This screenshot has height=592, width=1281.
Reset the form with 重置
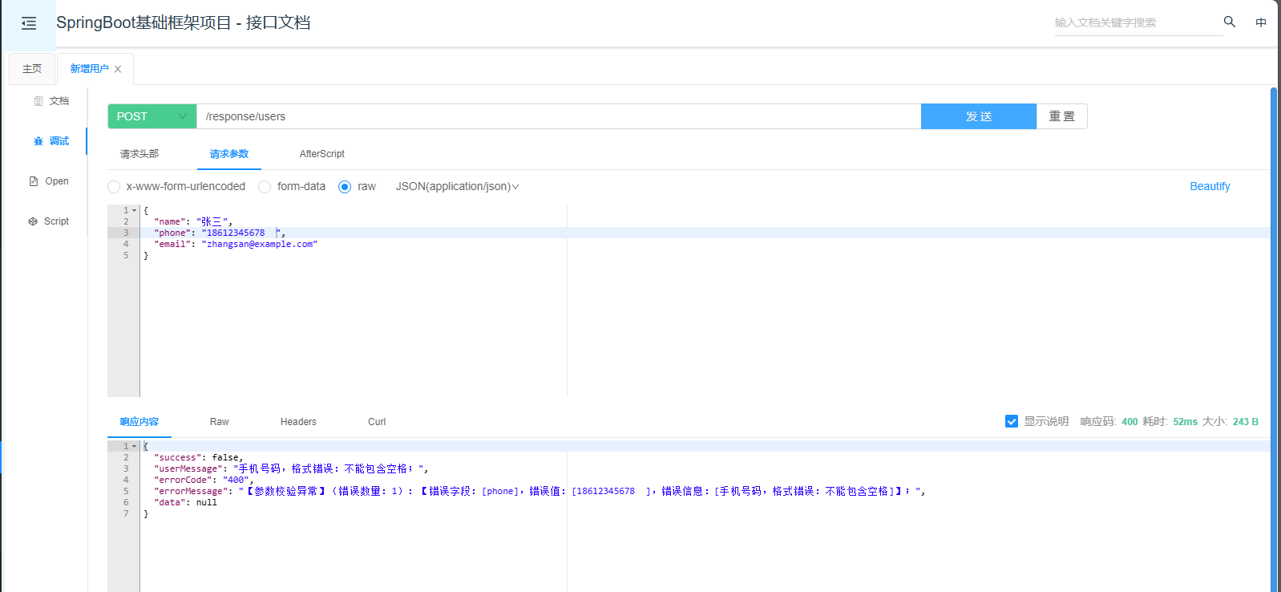[1062, 116]
